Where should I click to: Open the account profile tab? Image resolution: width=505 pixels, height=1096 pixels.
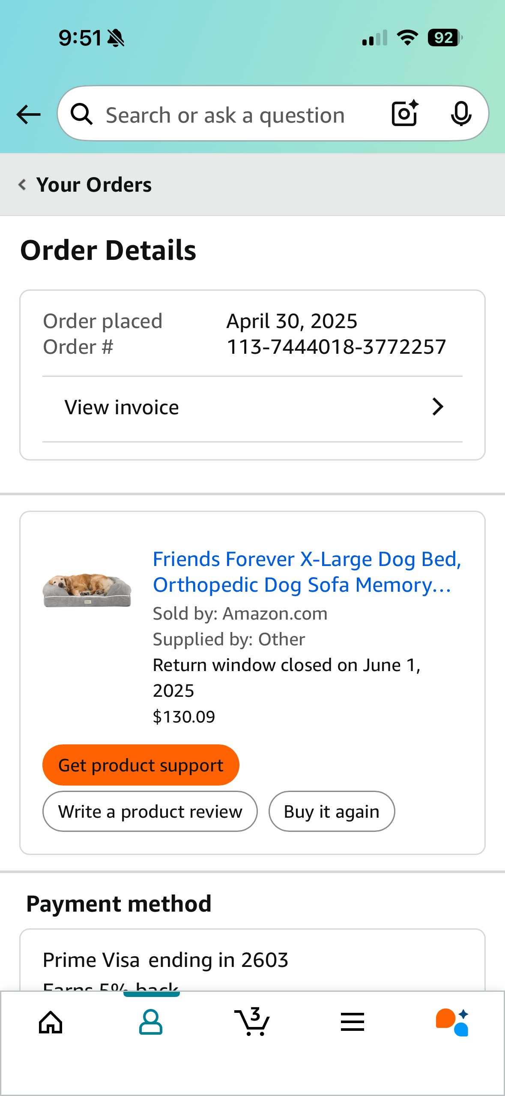pyautogui.click(x=151, y=1022)
